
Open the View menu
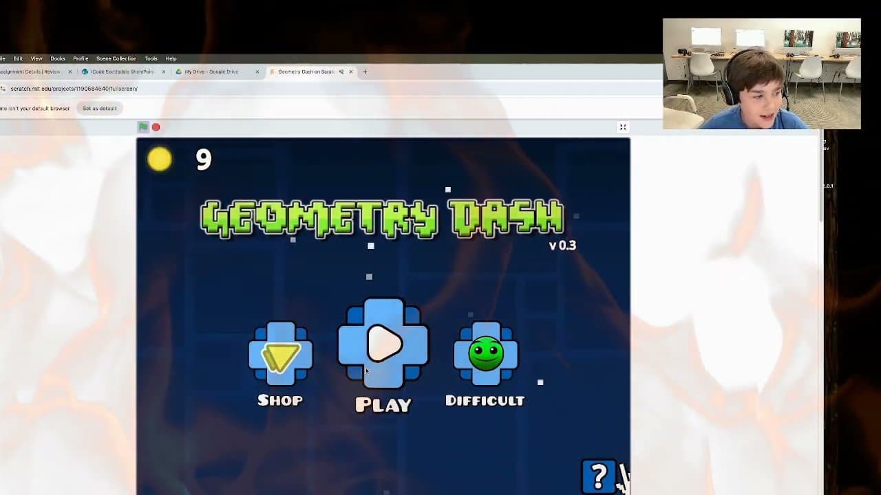[x=36, y=58]
